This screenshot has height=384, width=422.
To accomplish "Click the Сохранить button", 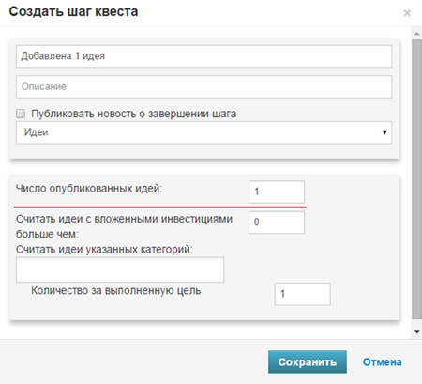I will pos(308,361).
